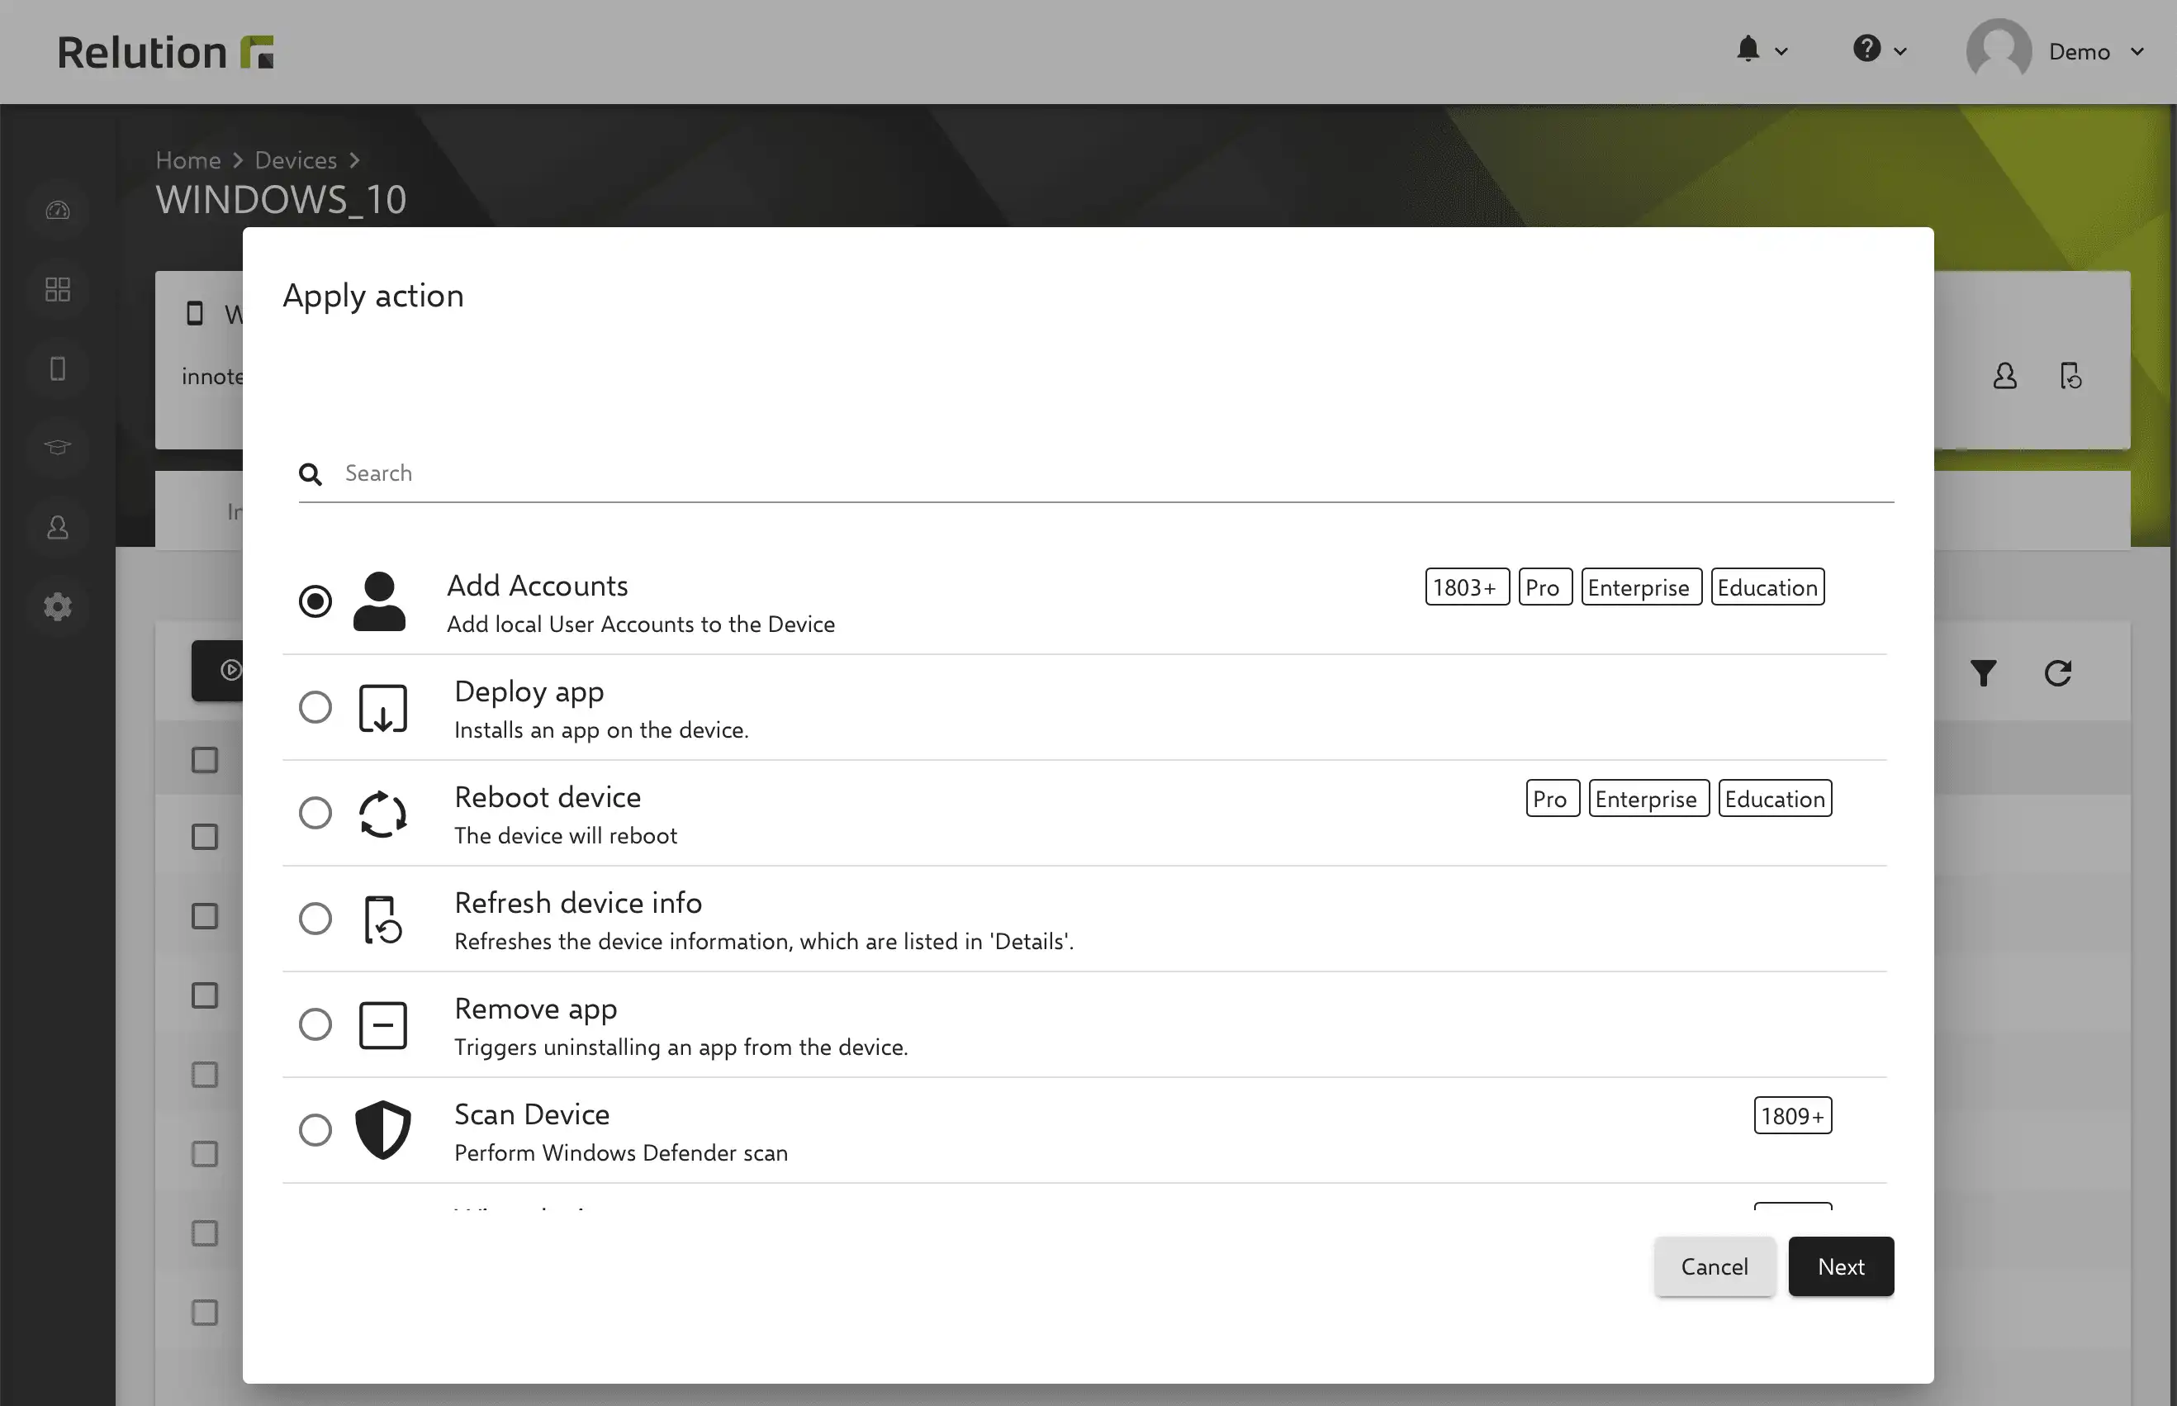Click the user icon on the device card
This screenshot has width=2177, height=1406.
2004,376
